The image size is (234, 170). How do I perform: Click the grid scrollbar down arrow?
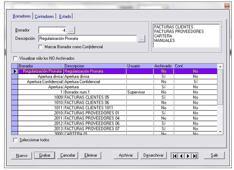coord(220,132)
